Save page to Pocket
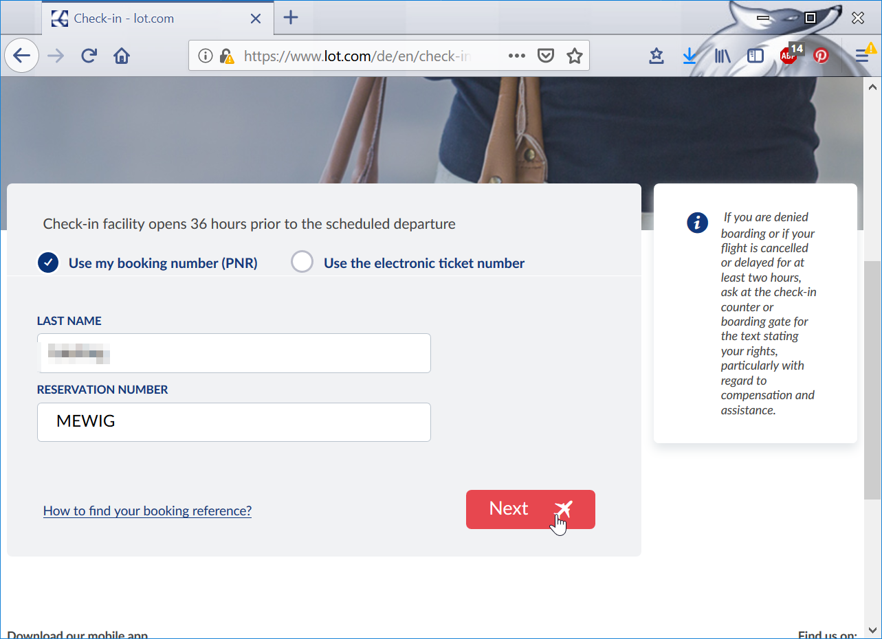This screenshot has width=882, height=639. 546,56
